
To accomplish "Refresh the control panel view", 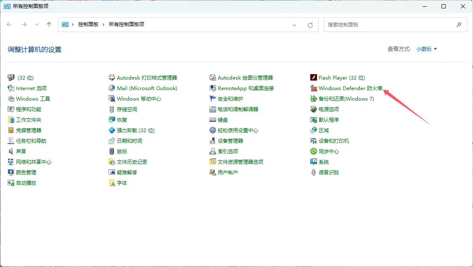I will [310, 25].
